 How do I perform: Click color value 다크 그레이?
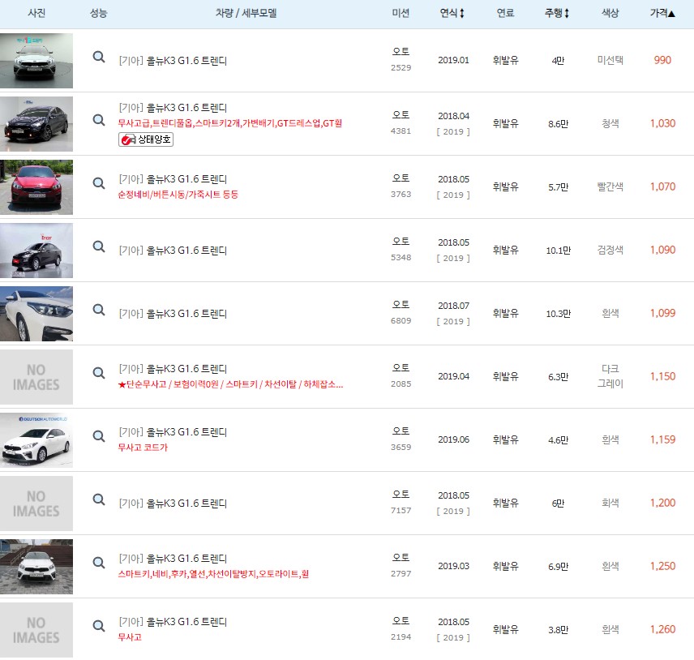[x=610, y=377]
